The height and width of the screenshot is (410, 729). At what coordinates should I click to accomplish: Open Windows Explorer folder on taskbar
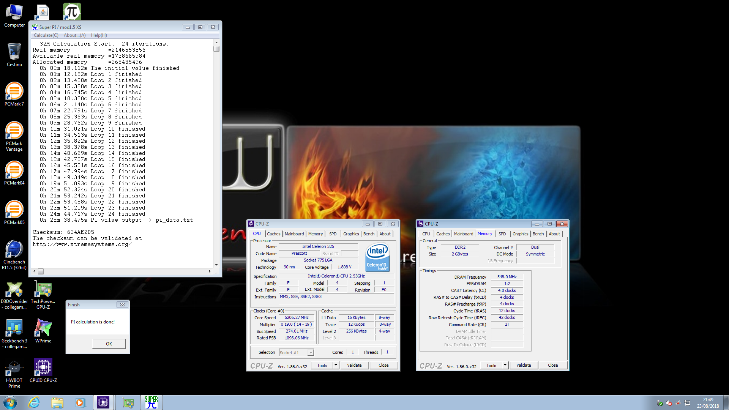57,402
